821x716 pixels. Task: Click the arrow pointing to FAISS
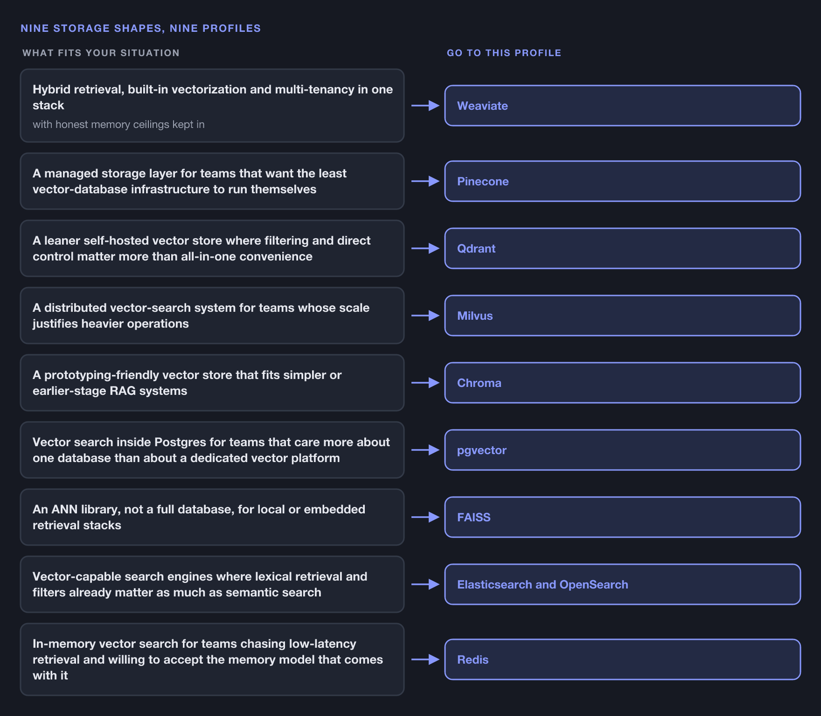[425, 517]
